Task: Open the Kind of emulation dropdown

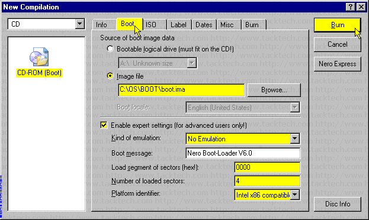Action: pos(294,138)
